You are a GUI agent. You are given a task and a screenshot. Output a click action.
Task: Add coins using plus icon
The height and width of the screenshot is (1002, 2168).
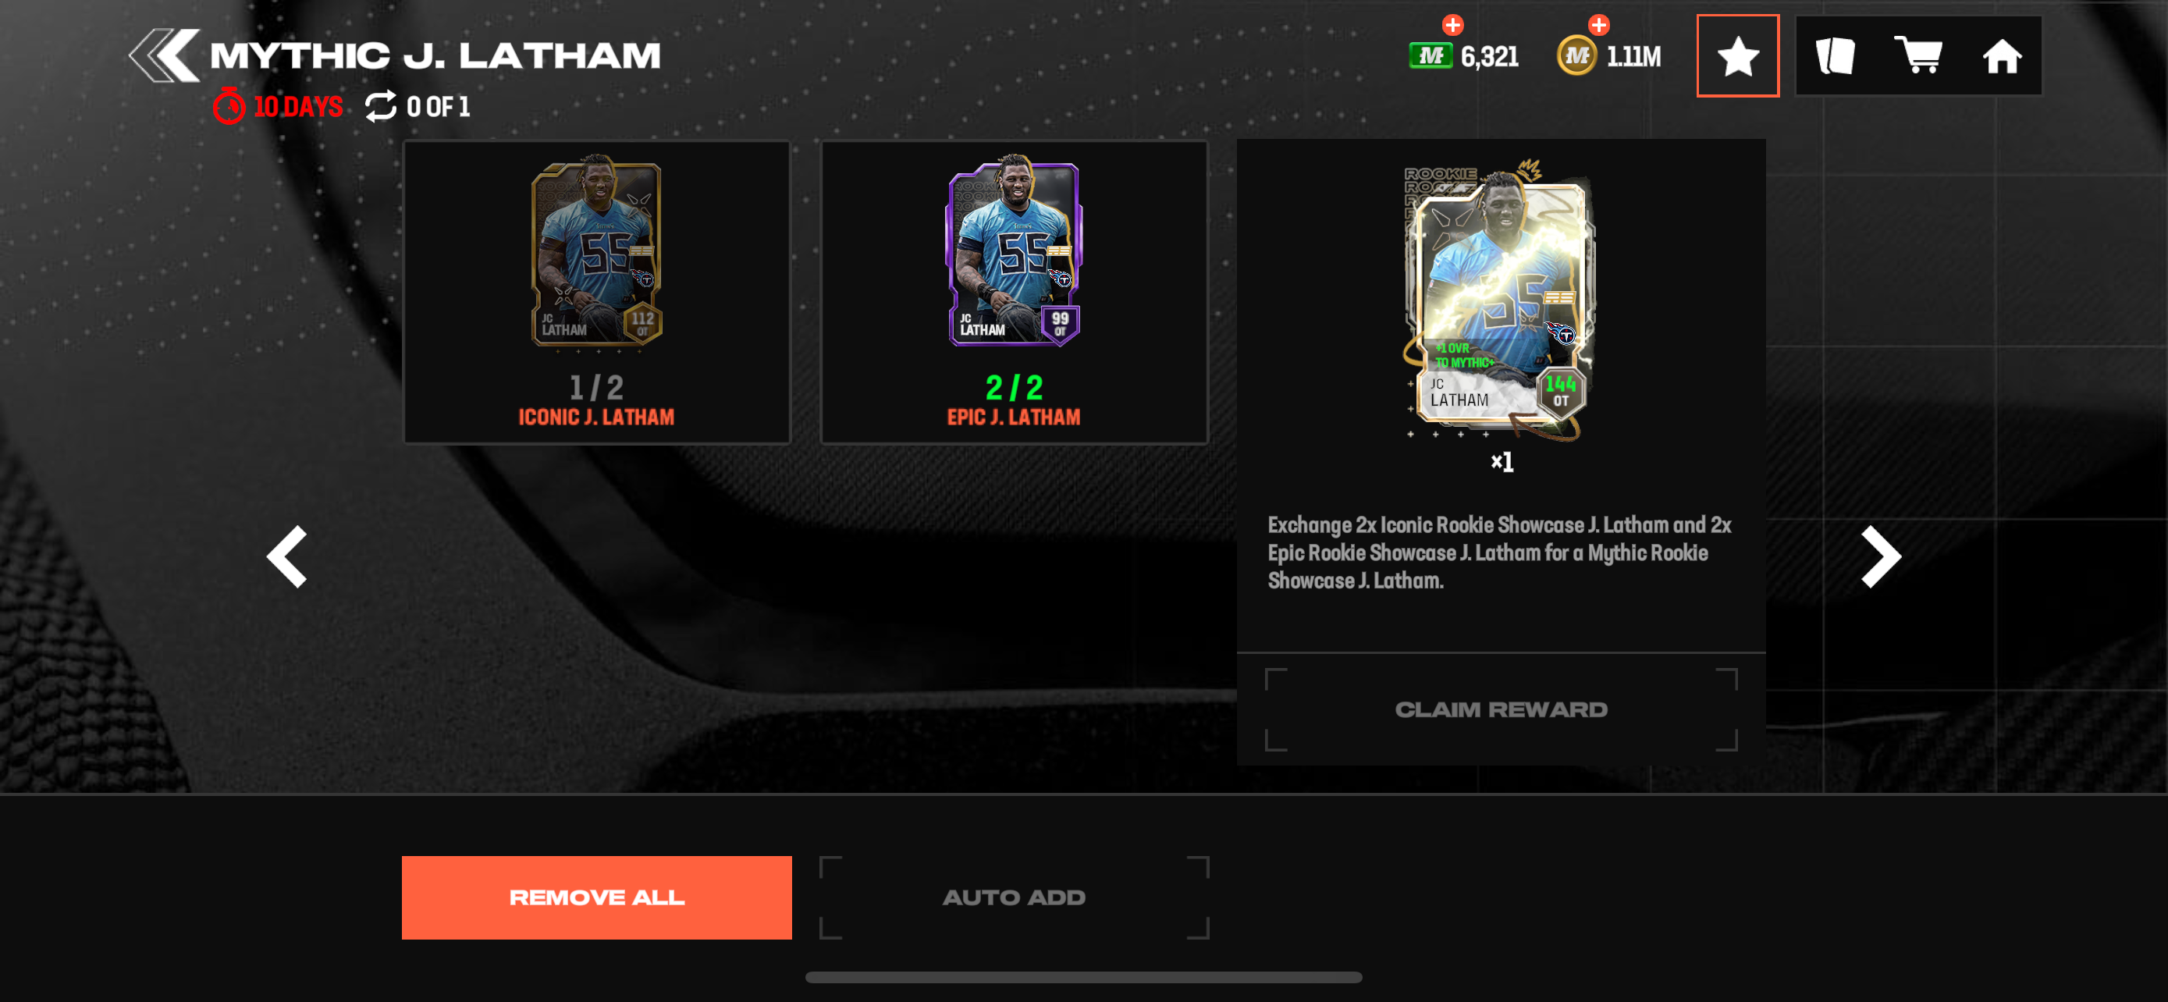1599,25
